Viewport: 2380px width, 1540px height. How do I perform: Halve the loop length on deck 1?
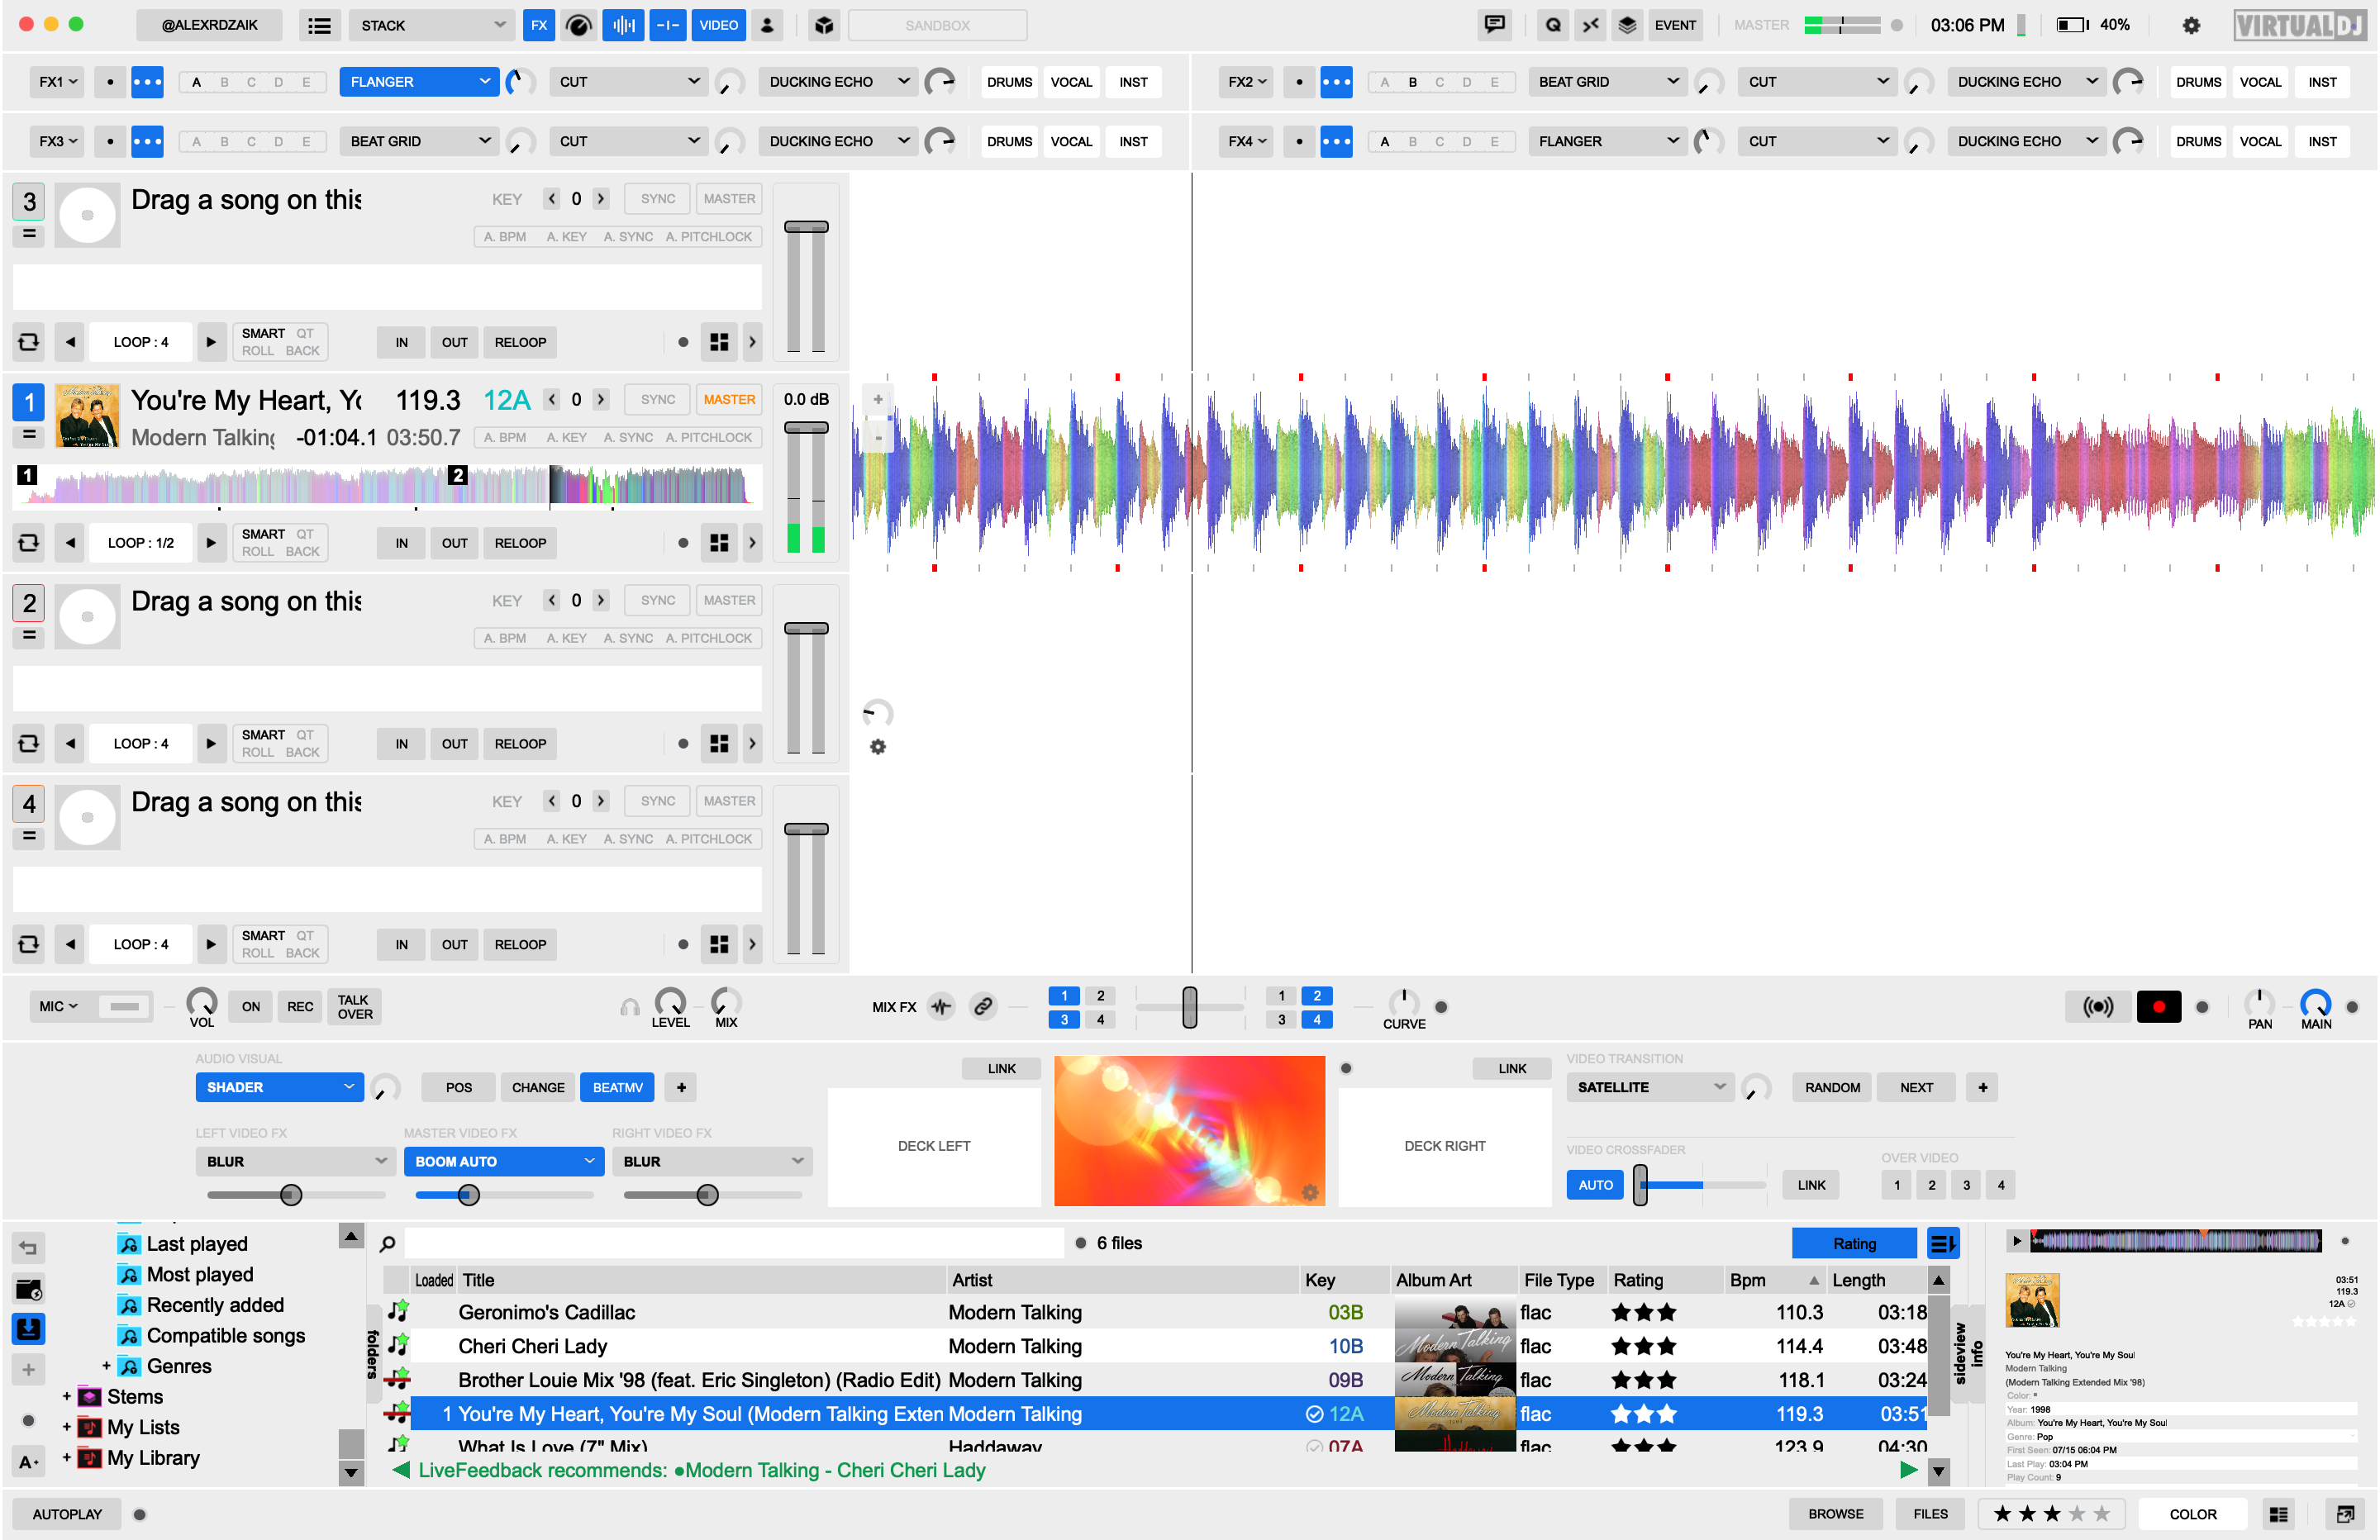[70, 543]
